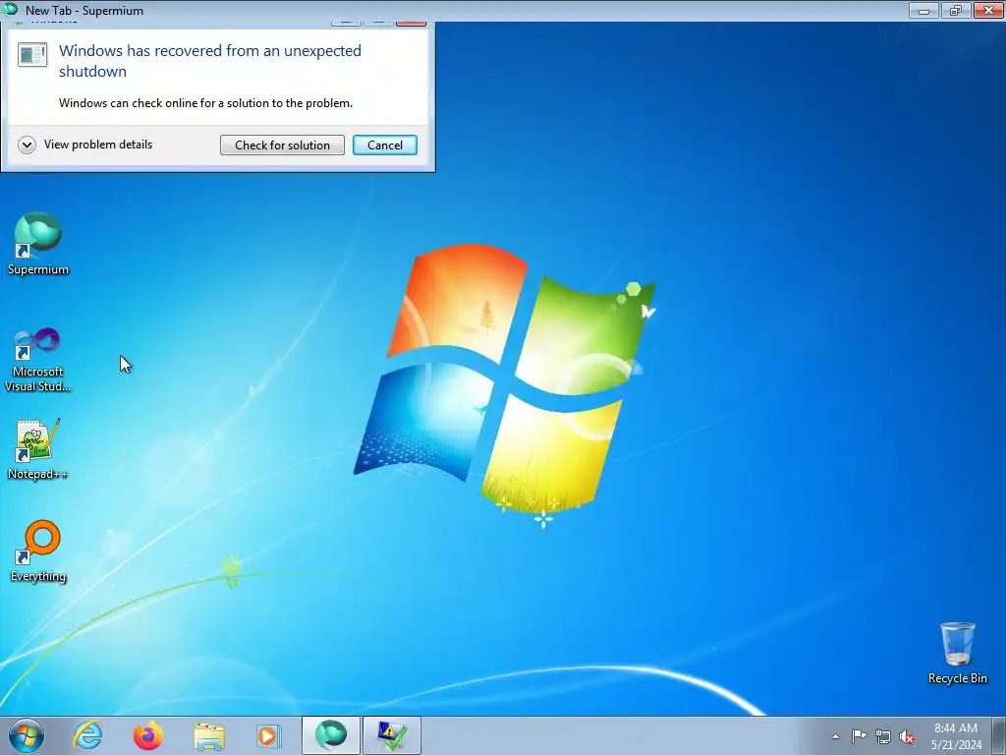Switch to the problem reporting taskbar button

click(392, 735)
